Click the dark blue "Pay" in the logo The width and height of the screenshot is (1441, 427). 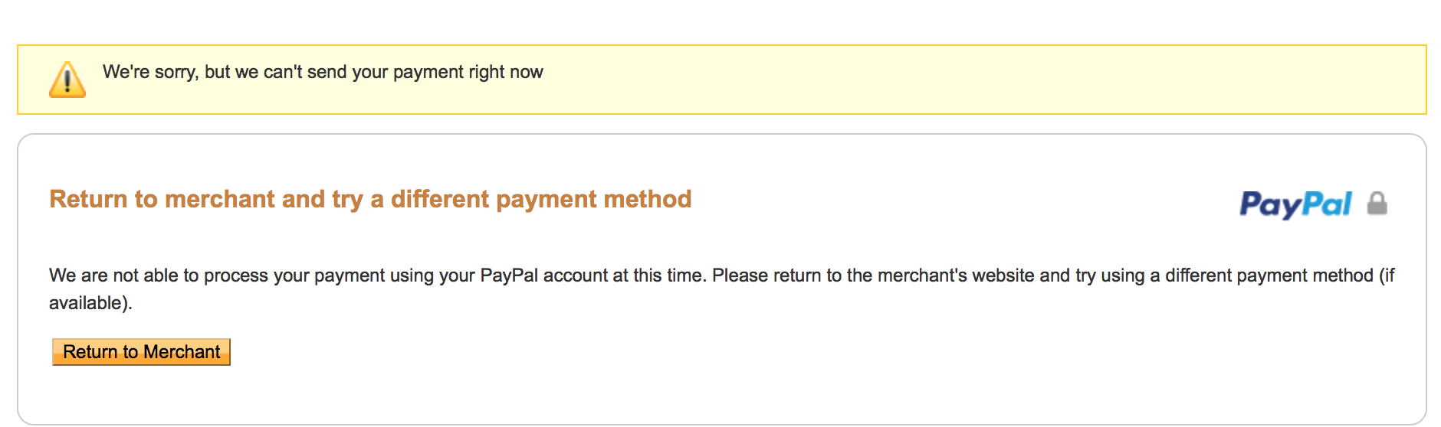pos(1270,204)
